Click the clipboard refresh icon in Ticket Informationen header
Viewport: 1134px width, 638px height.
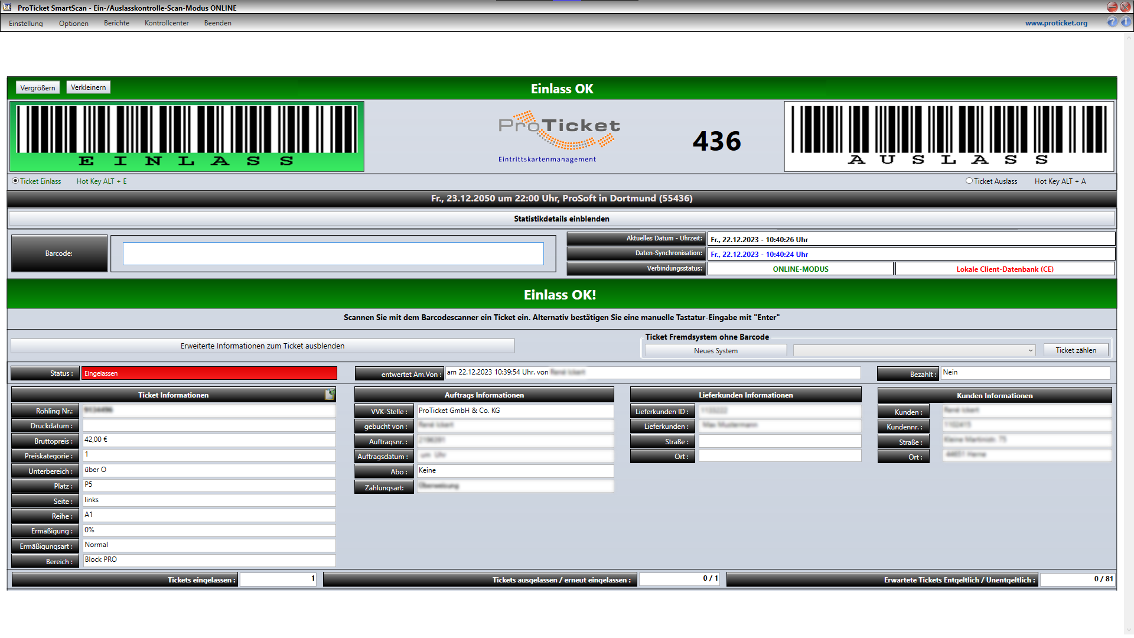pos(330,394)
